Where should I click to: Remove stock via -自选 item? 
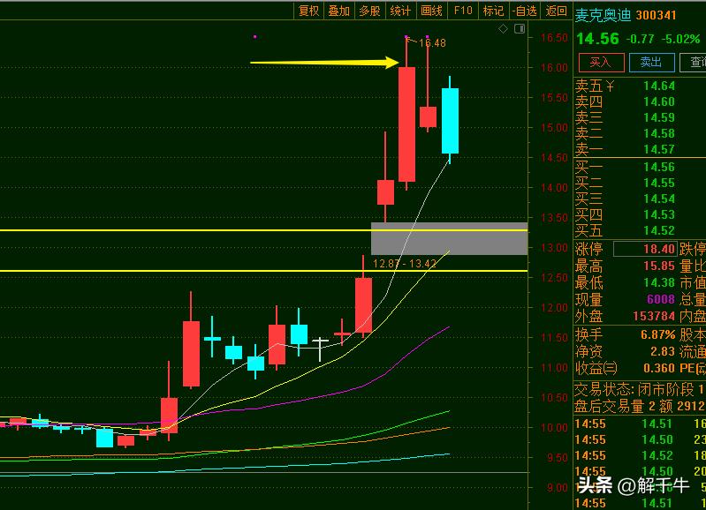525,11
